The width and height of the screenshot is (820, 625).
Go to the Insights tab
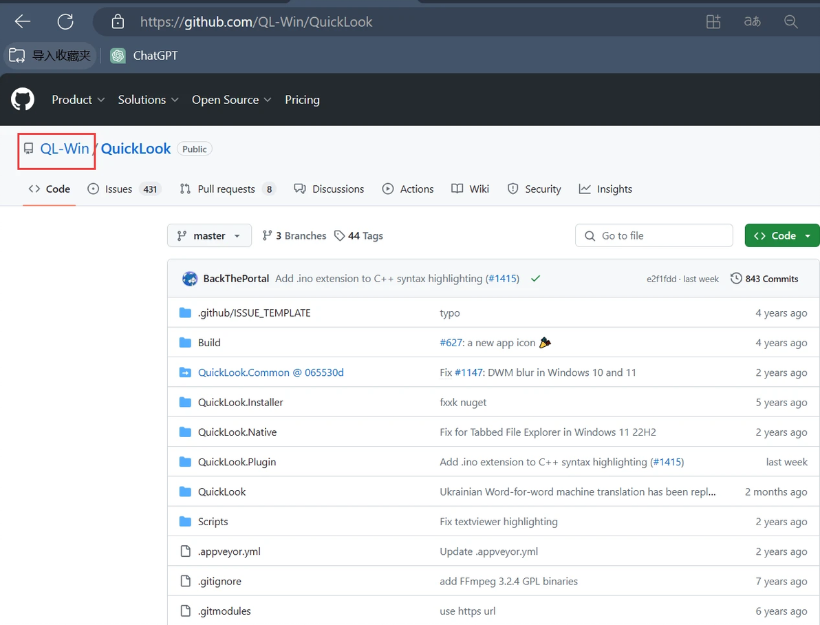606,189
